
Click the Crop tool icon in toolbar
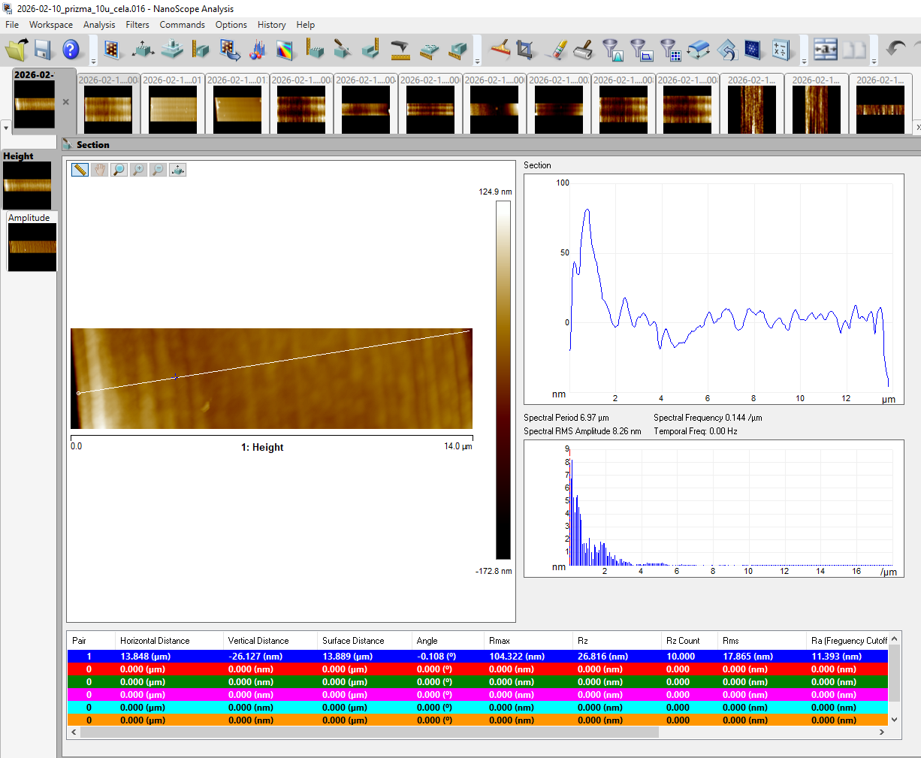[525, 50]
